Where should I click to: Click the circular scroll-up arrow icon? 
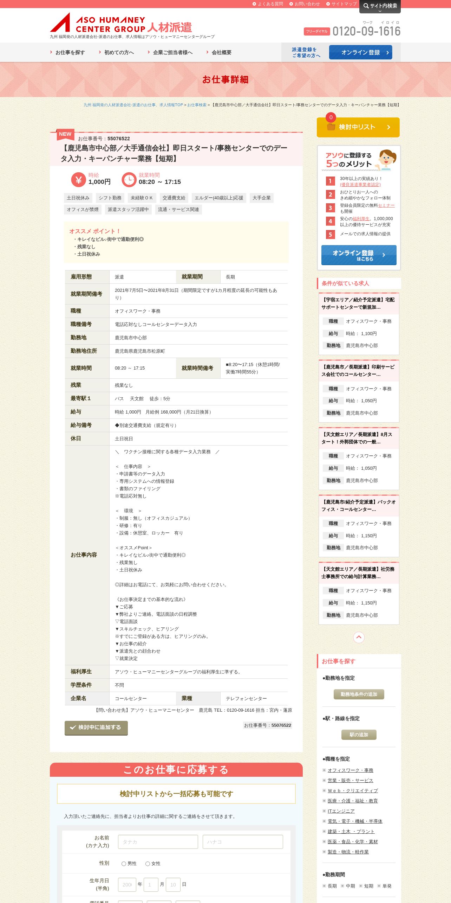pyautogui.click(x=359, y=637)
